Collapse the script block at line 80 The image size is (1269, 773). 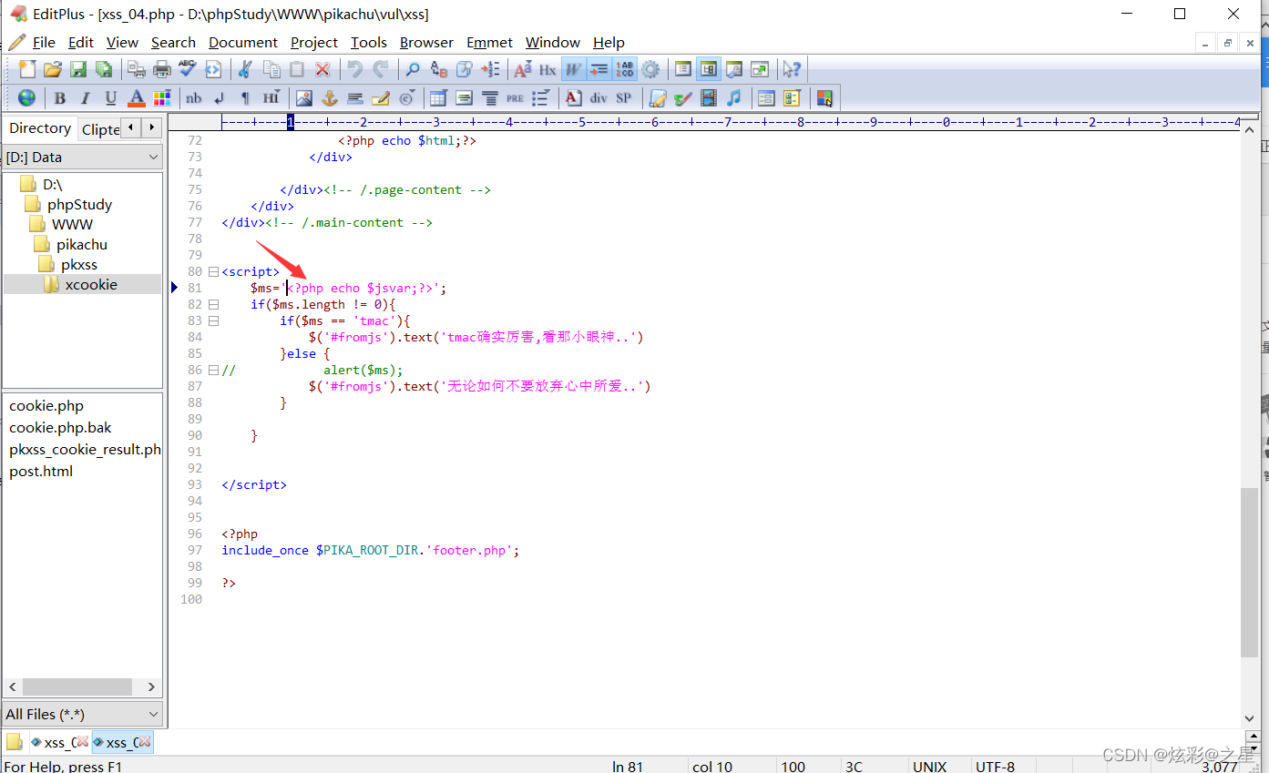[213, 271]
